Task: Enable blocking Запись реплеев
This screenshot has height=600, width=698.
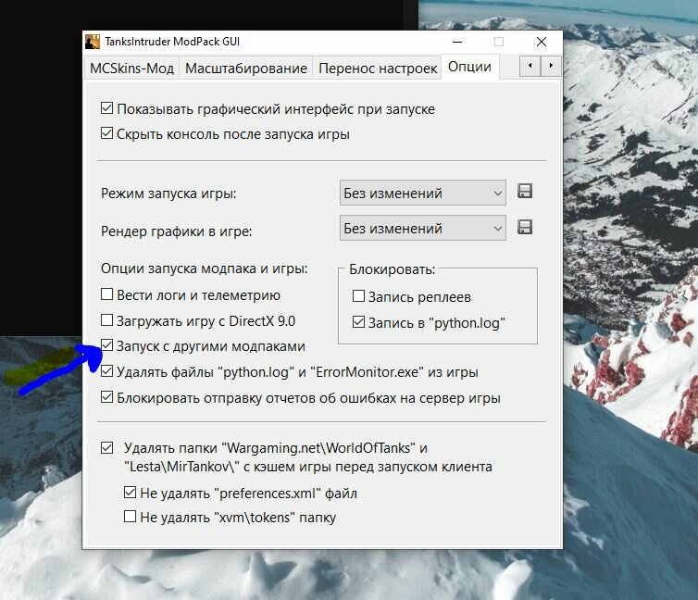Action: point(358,296)
